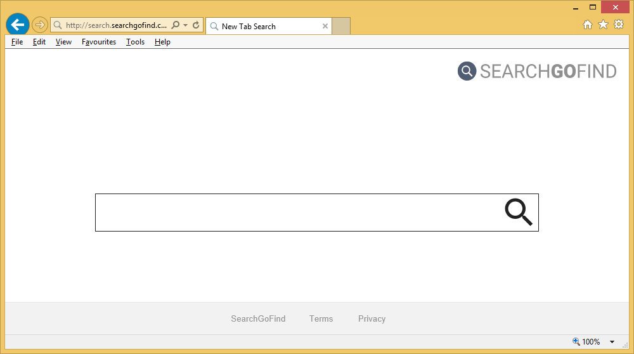Click the large magnifier search button
Image resolution: width=634 pixels, height=354 pixels.
pos(518,212)
